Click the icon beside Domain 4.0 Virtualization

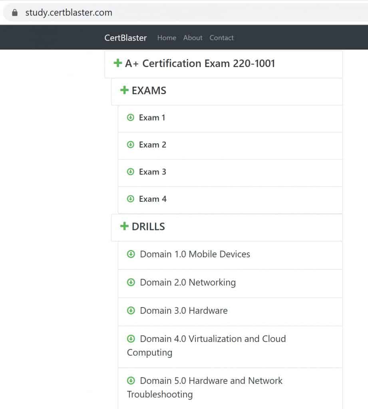tap(131, 339)
